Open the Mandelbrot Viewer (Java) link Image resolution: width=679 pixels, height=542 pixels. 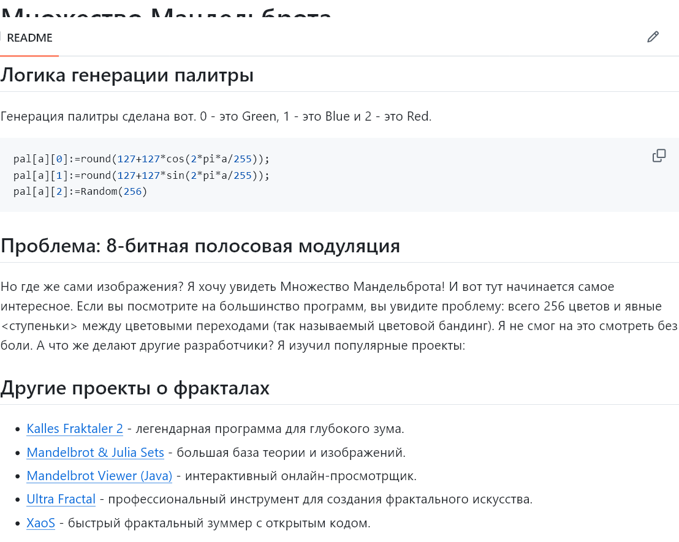[x=99, y=476]
